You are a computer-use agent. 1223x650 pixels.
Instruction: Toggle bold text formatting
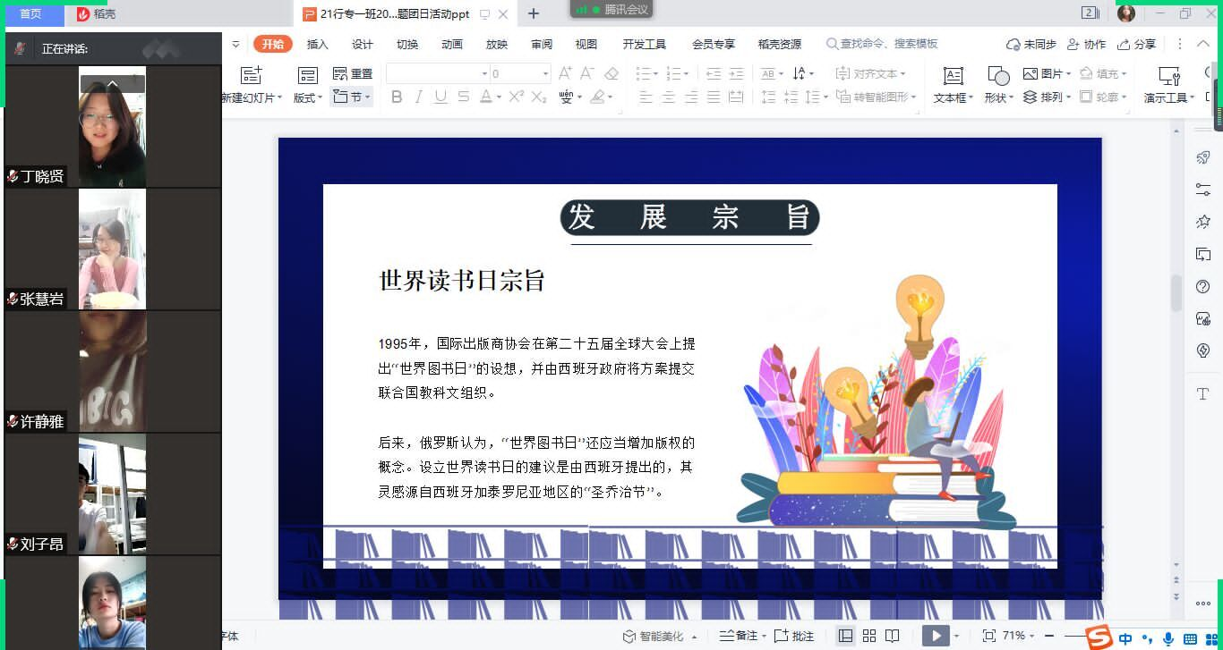coord(397,97)
